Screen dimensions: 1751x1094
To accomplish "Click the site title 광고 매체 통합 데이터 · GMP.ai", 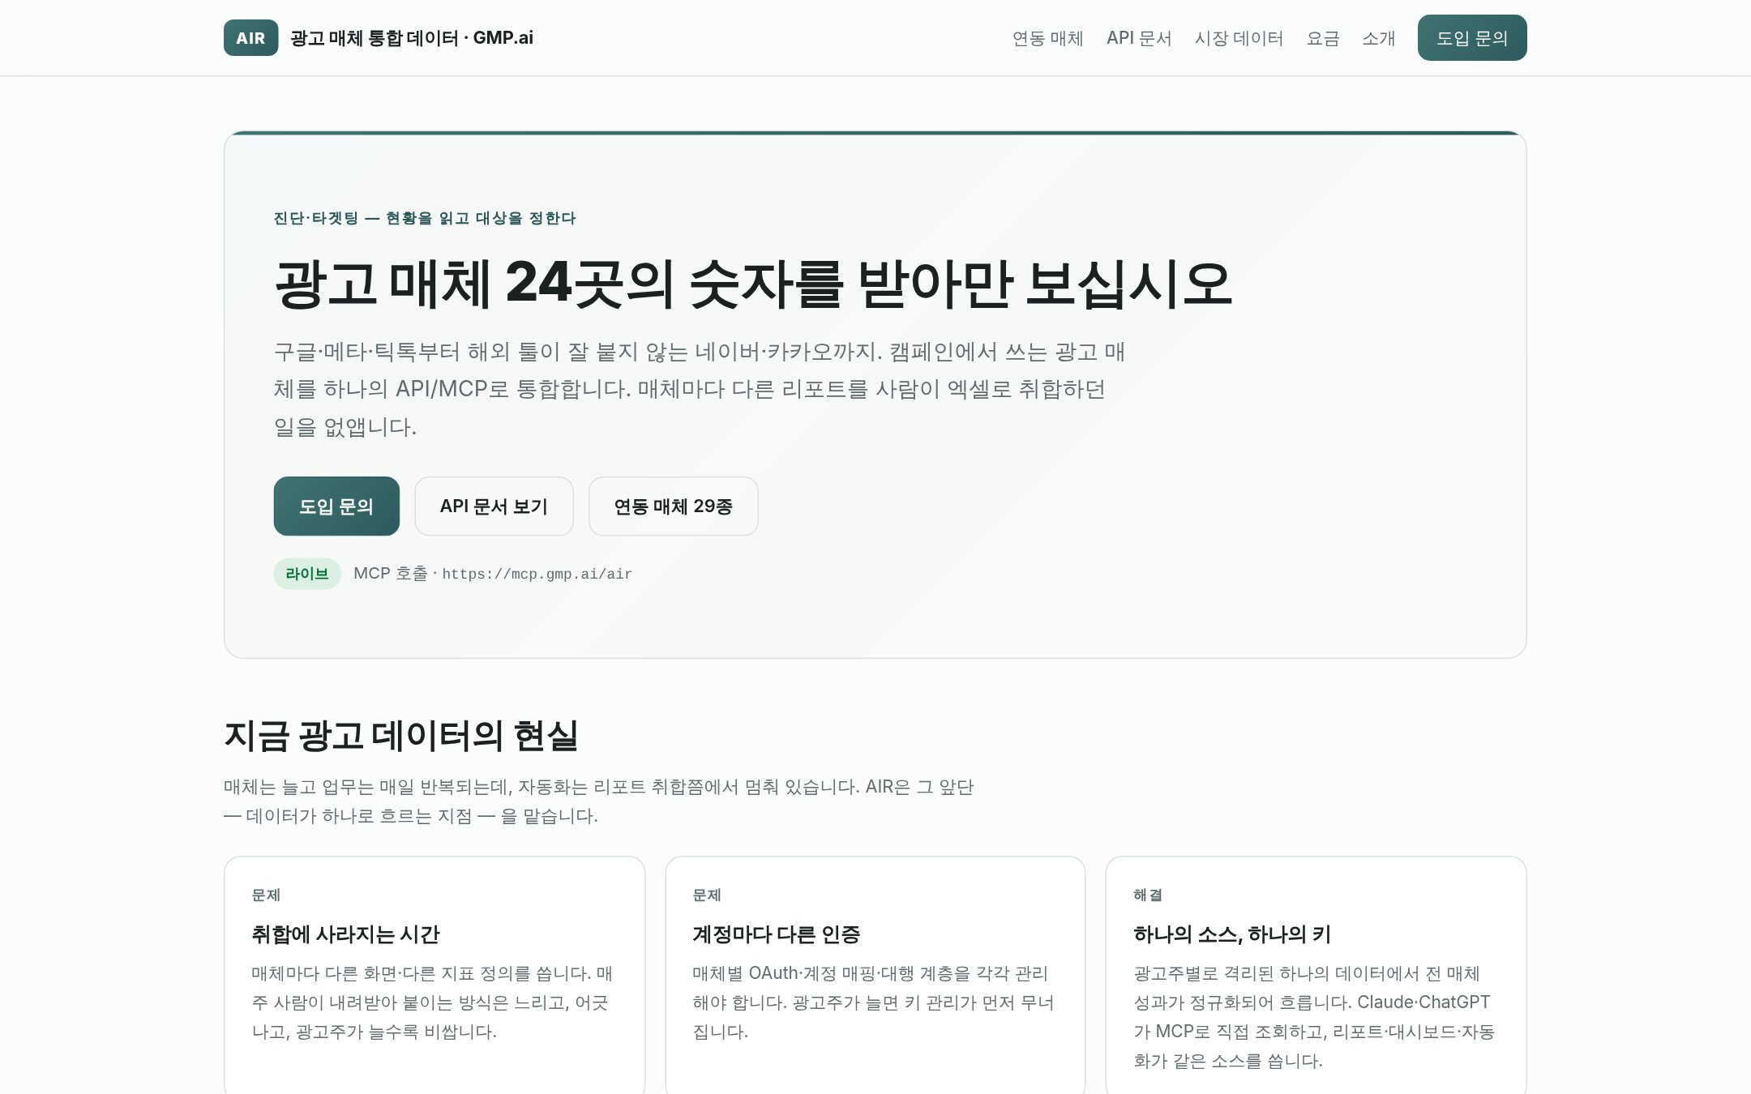I will (412, 38).
